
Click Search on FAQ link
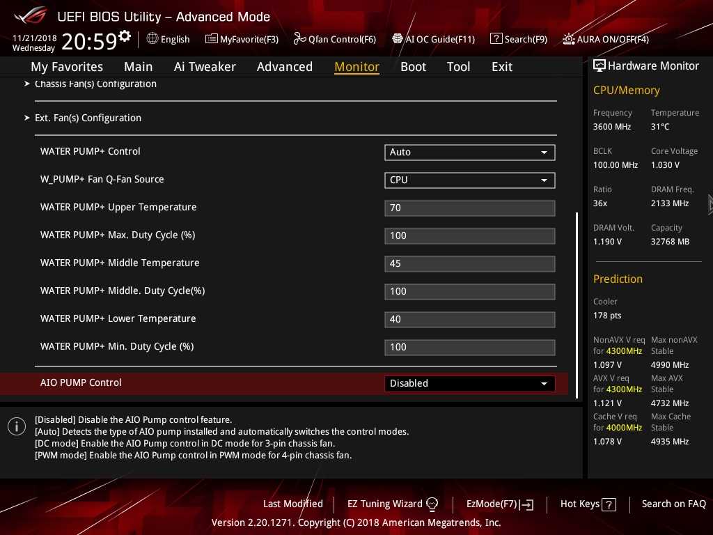coord(673,504)
